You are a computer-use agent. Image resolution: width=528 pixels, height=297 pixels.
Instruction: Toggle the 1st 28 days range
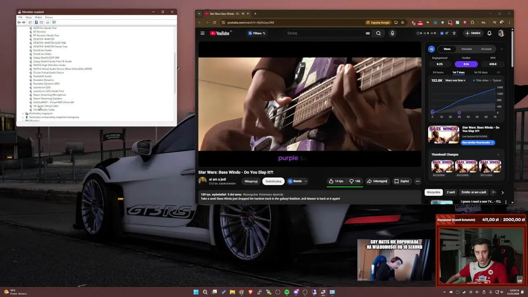coord(481,72)
